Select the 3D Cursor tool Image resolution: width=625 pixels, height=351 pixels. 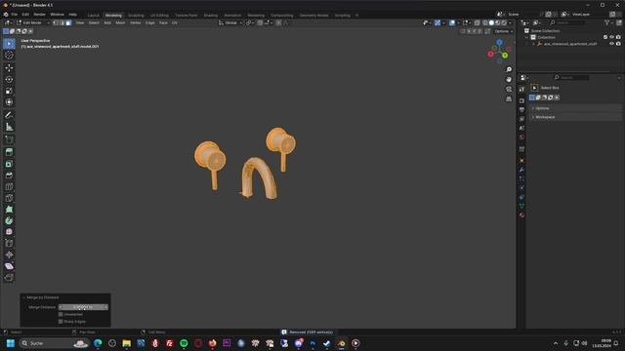pyautogui.click(x=9, y=56)
